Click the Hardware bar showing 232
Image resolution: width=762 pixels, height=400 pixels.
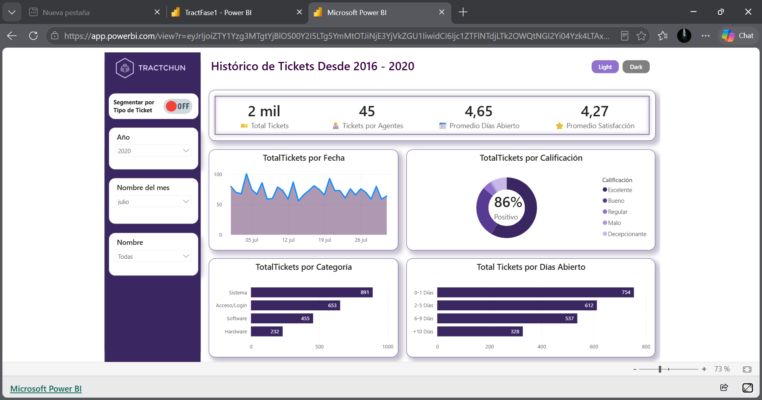(x=267, y=331)
